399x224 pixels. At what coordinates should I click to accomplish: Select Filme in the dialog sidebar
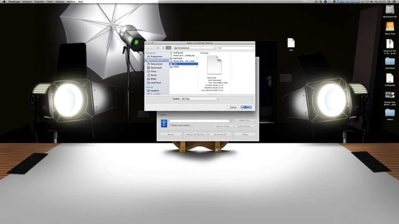pos(153,72)
